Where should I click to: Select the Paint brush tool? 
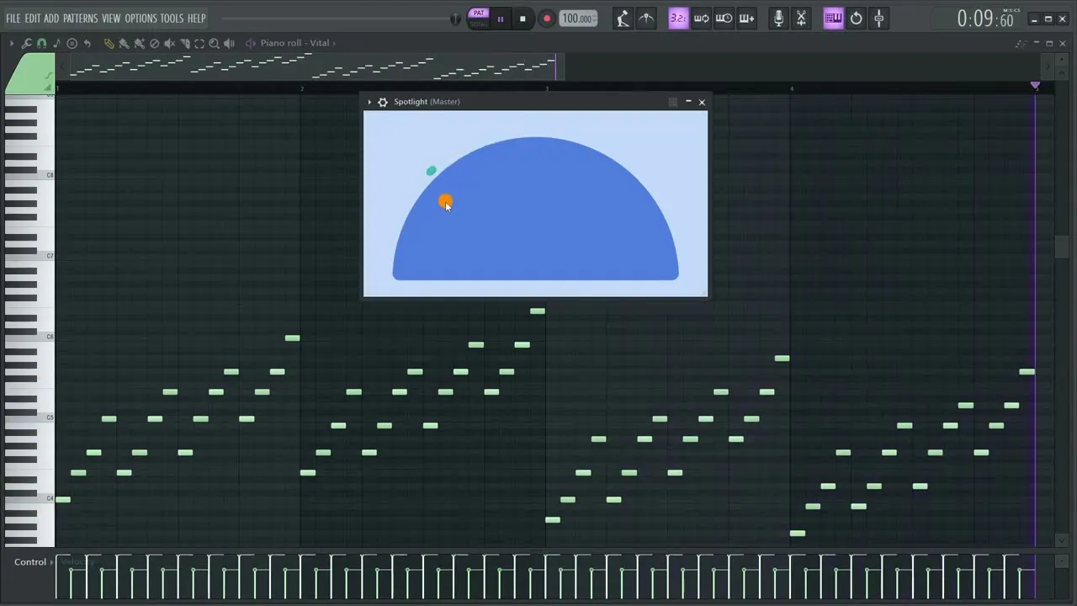tap(124, 44)
